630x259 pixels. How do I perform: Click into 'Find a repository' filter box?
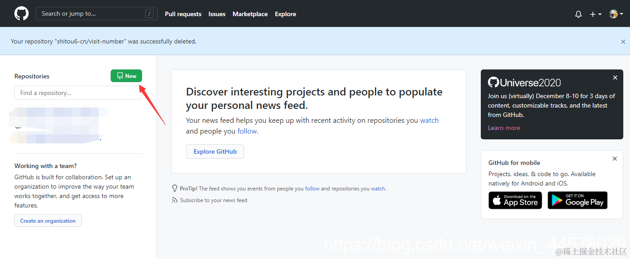click(x=78, y=93)
